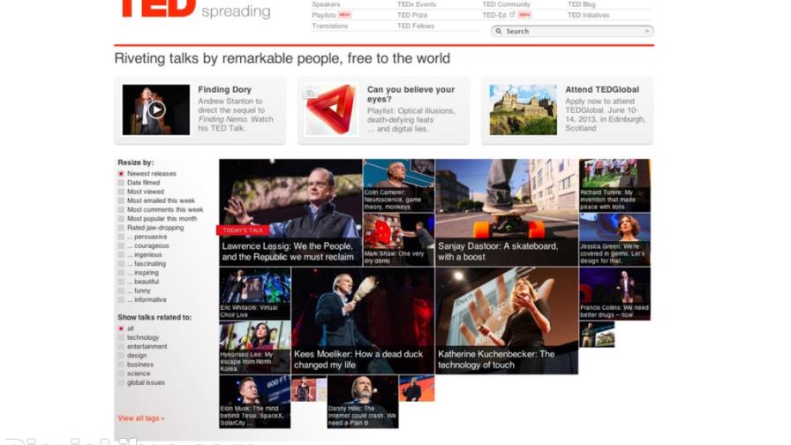Open Kees Moeliker dead duck talk
Viewport: 791px width, 445px height.
point(363,321)
